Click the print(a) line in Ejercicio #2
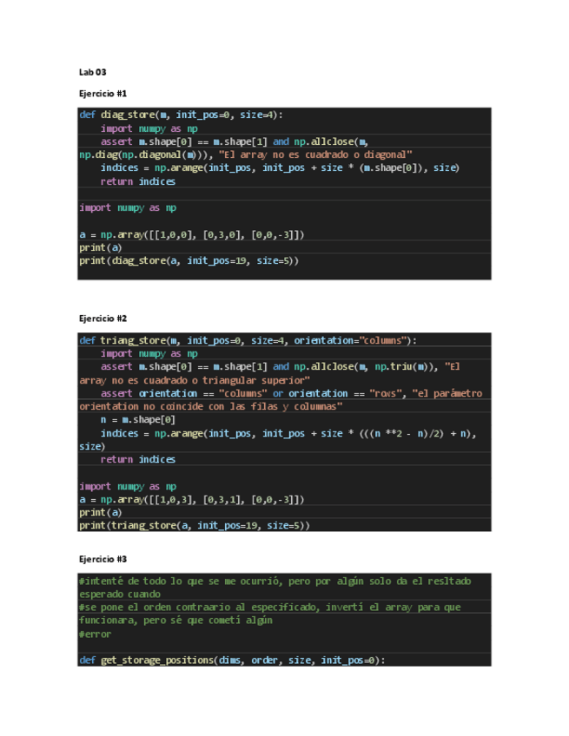The width and height of the screenshot is (569, 736). pyautogui.click(x=100, y=512)
